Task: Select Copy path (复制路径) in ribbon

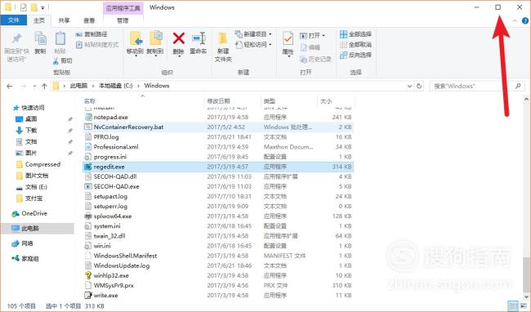Action: [x=91, y=34]
